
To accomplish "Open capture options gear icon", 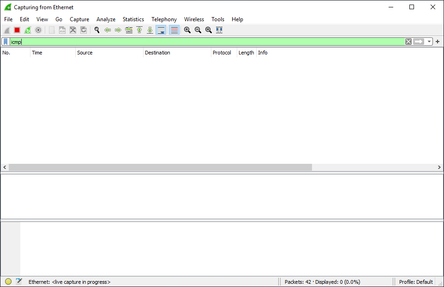I will coord(38,30).
